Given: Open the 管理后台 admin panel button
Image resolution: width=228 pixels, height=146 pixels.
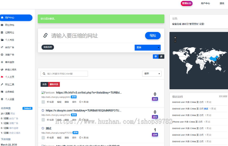Looking at the screenshot, I should (x=186, y=3).
